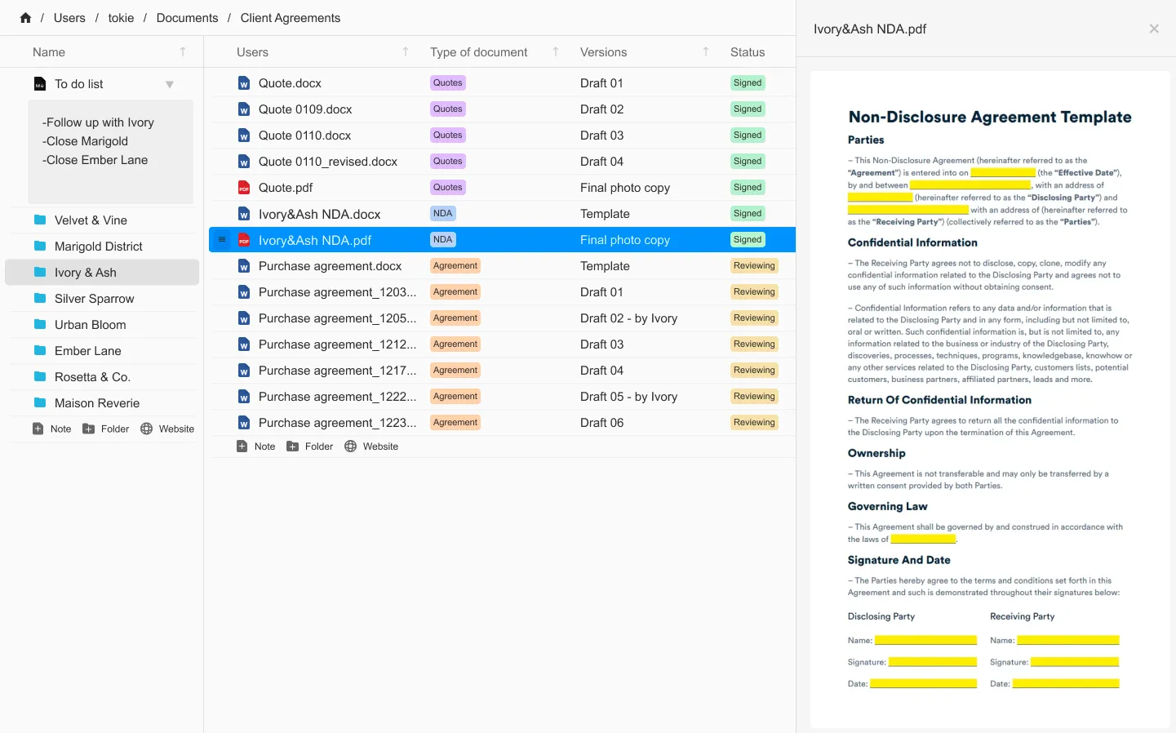
Task: Close the Ivory&Ash NDA.pdf preview panel
Action: point(1153,29)
